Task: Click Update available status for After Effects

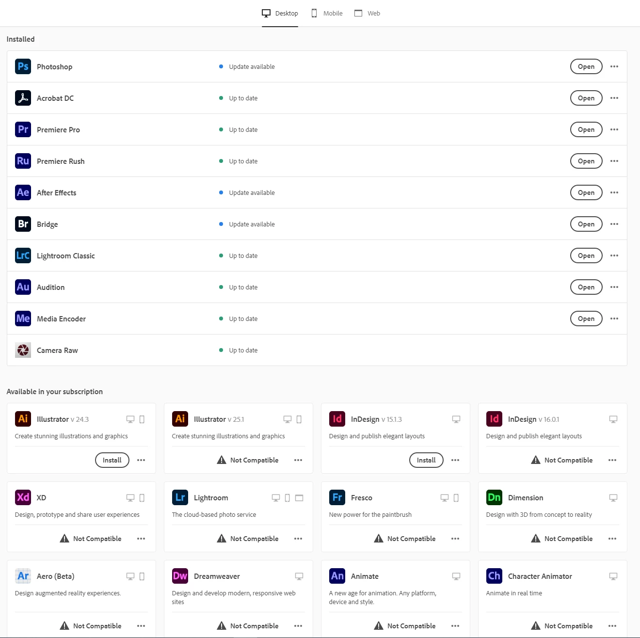Action: point(247,193)
